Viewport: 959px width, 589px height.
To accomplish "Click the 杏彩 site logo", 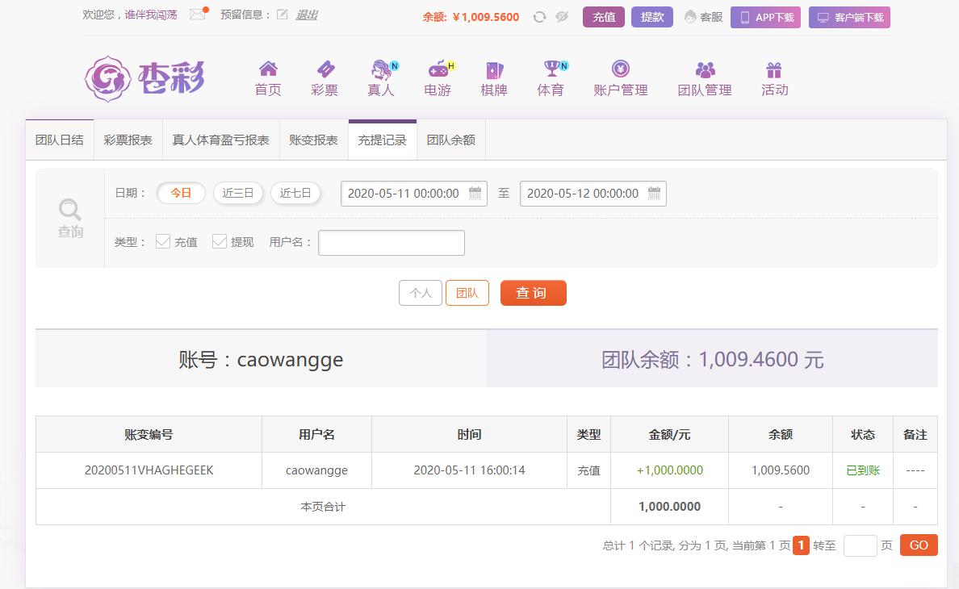I will point(144,78).
